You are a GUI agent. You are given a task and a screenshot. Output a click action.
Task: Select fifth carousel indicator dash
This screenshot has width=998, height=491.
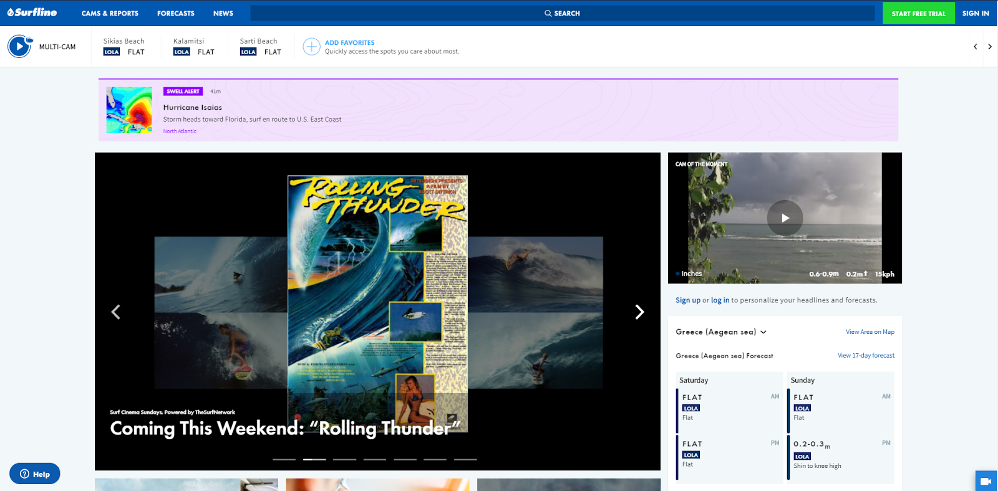coord(405,459)
